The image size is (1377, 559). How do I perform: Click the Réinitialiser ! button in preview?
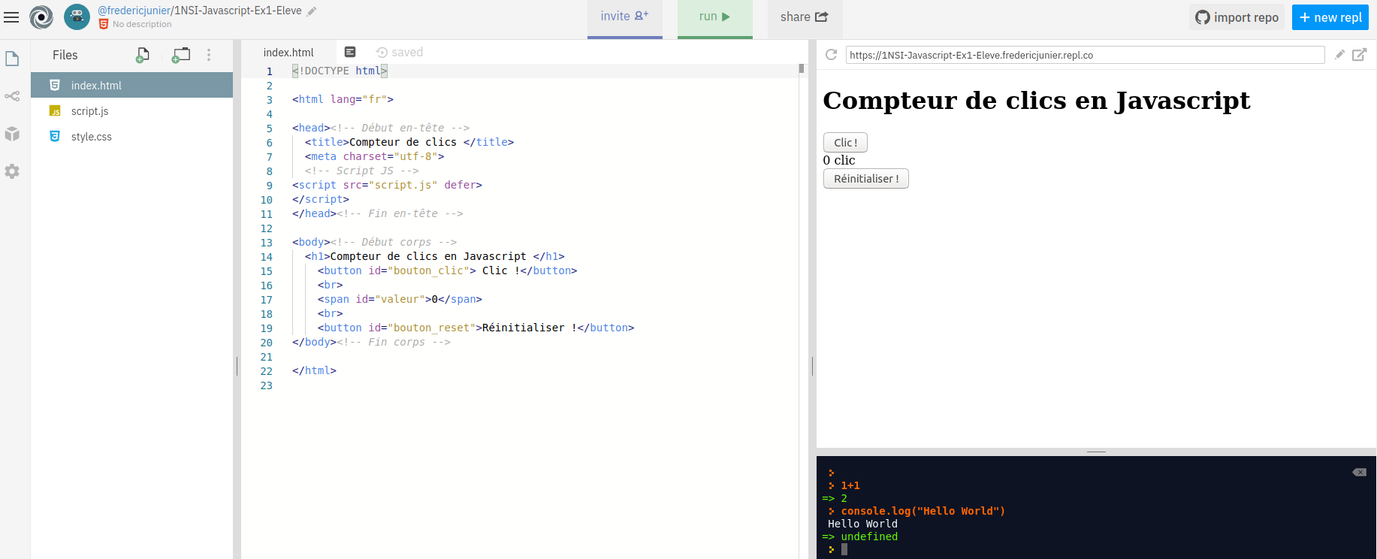point(866,179)
